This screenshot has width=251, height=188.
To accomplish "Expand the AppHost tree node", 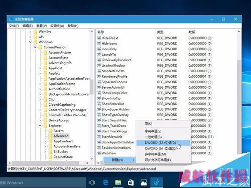I will (40, 68).
